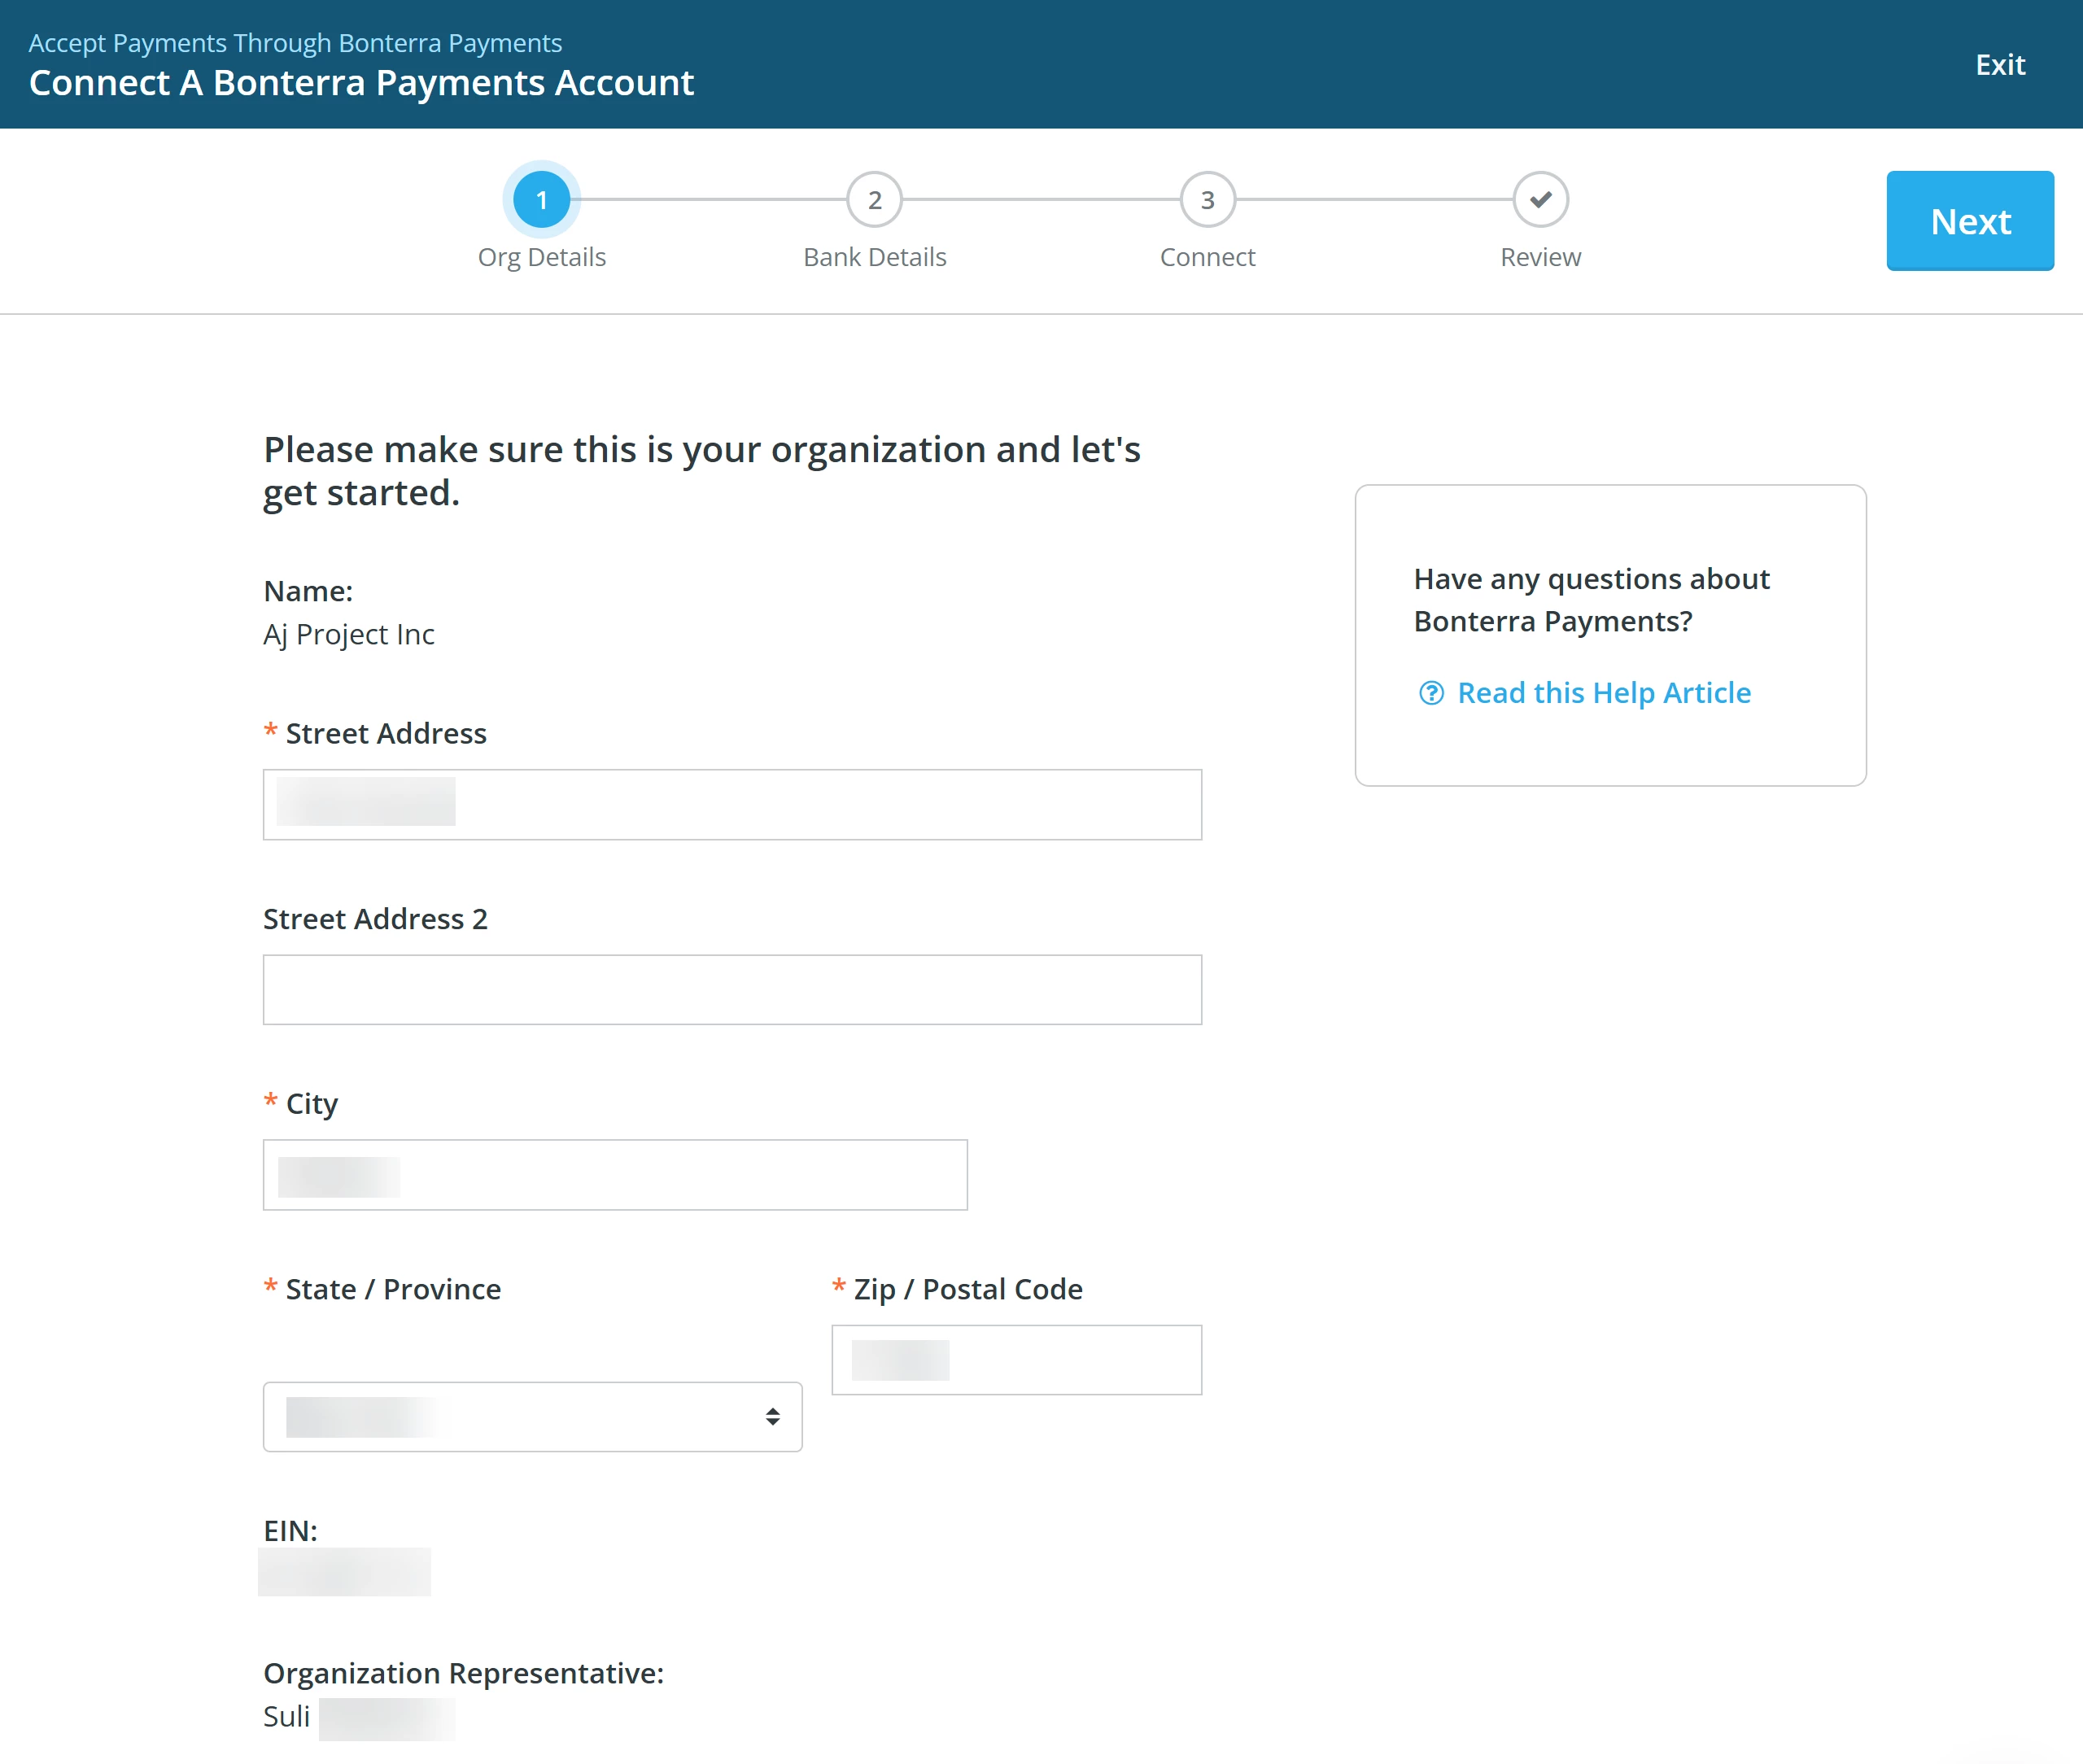
Task: Select the Bank Details step label
Action: click(874, 256)
